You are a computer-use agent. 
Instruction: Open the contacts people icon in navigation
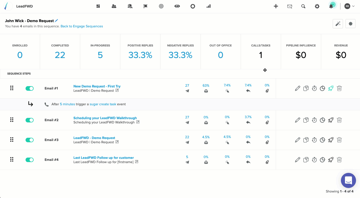(x=114, y=6)
